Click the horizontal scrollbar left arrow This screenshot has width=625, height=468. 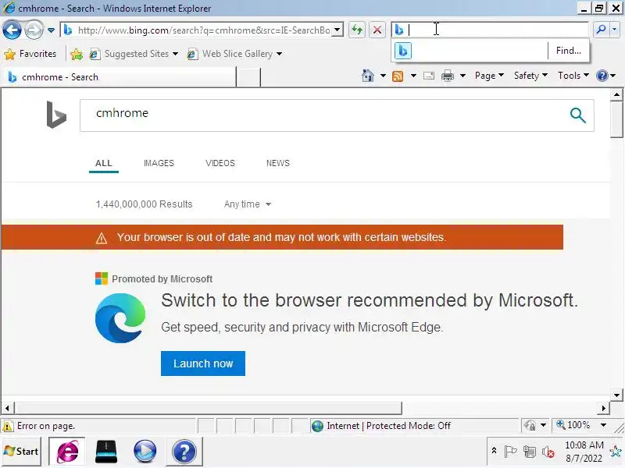tap(7, 408)
